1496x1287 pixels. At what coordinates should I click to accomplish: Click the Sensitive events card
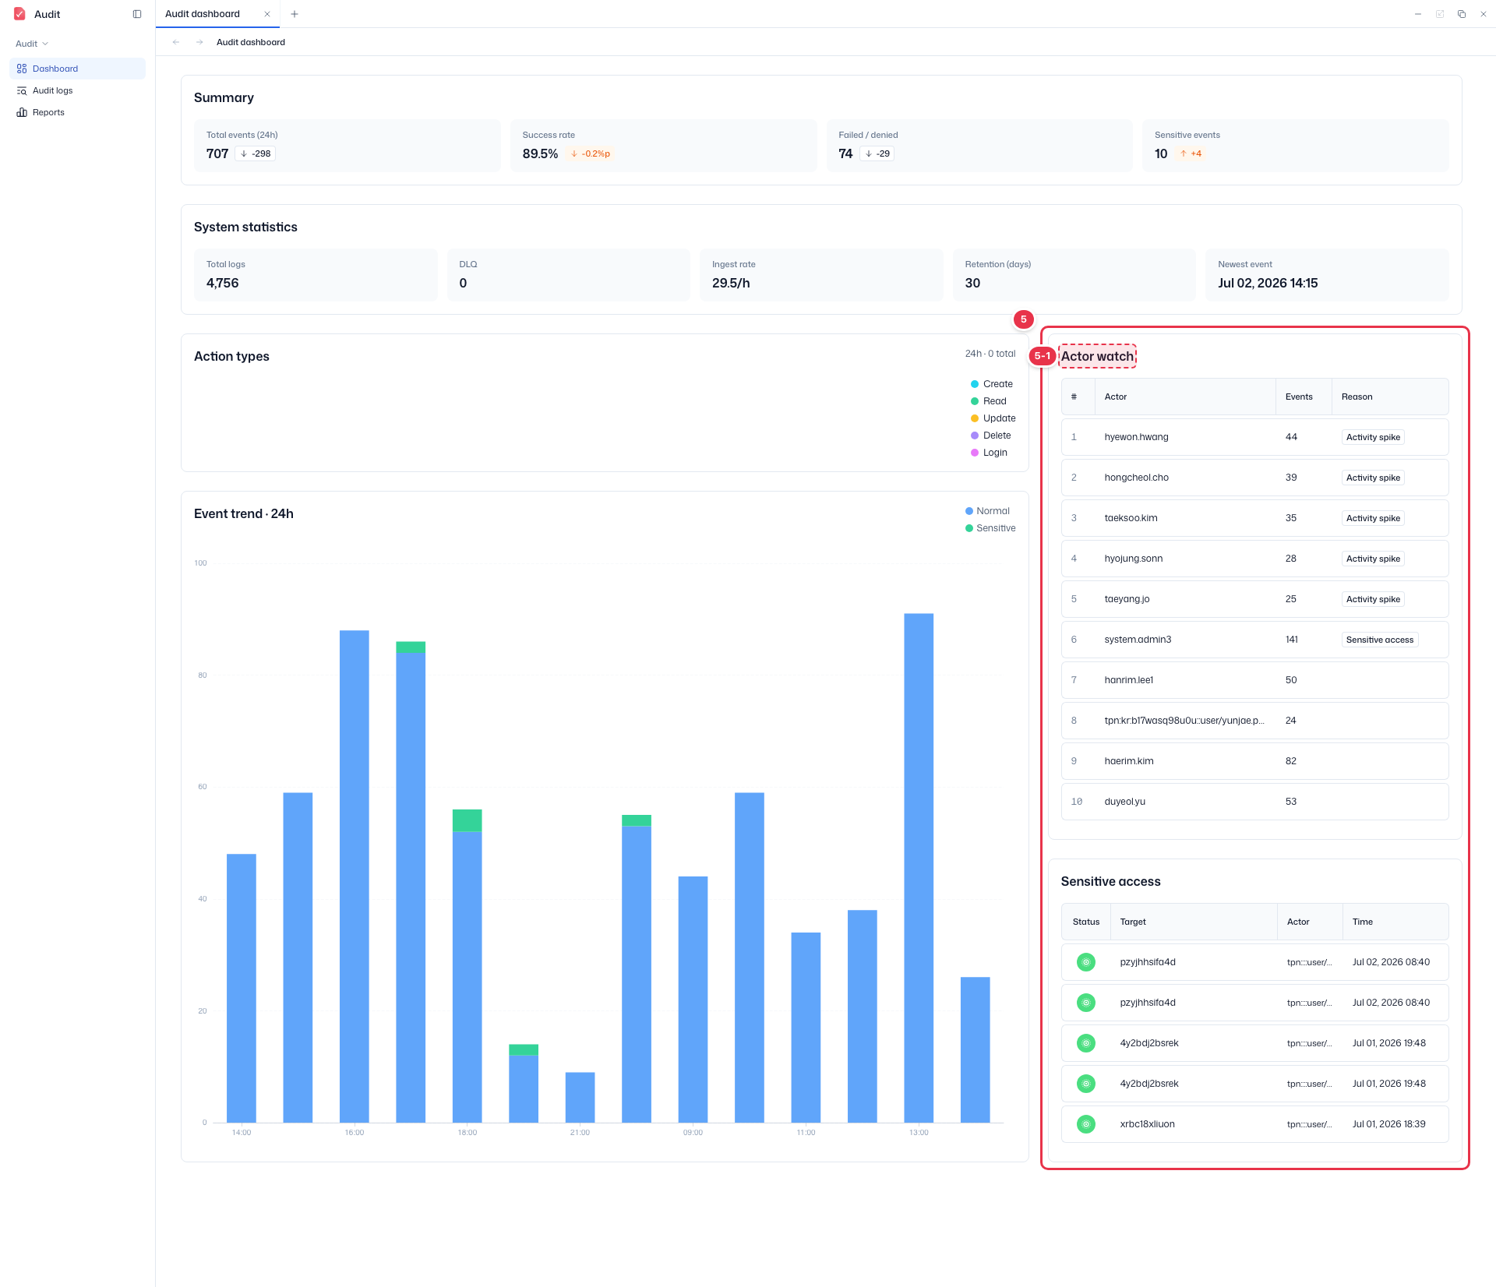tap(1295, 146)
